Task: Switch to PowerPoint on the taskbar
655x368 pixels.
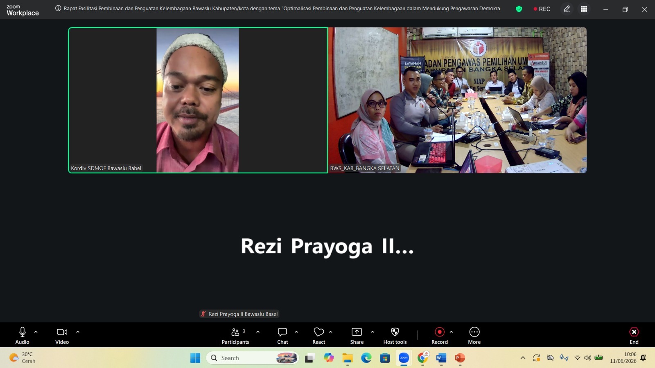Action: 460,358
